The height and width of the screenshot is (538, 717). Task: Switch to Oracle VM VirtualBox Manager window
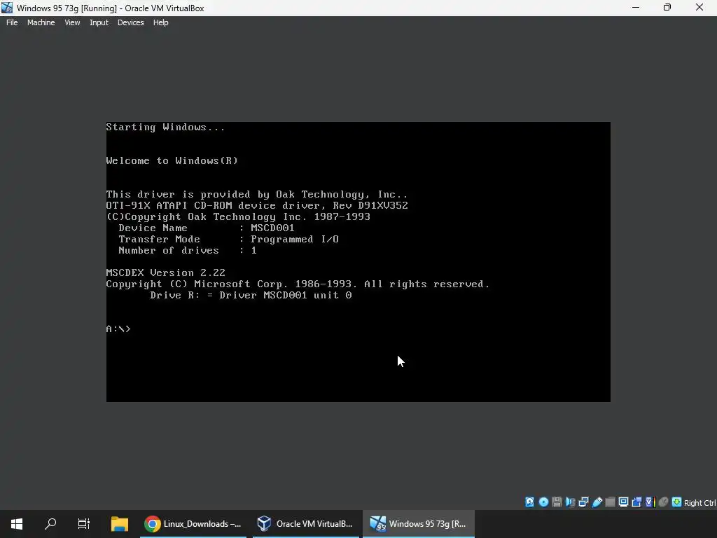tap(305, 524)
